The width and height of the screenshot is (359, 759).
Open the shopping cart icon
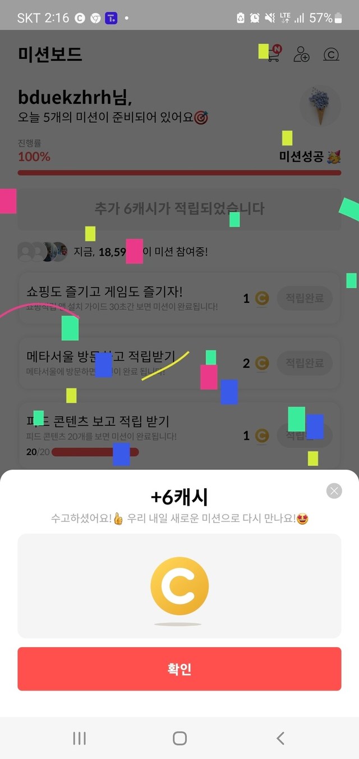tap(273, 54)
